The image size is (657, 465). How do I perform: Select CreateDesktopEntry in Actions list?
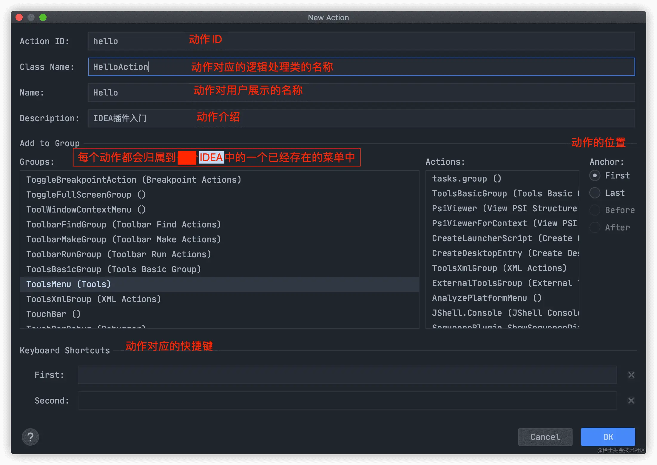pos(502,253)
